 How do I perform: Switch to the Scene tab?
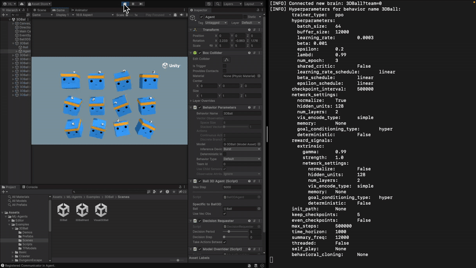[40, 10]
